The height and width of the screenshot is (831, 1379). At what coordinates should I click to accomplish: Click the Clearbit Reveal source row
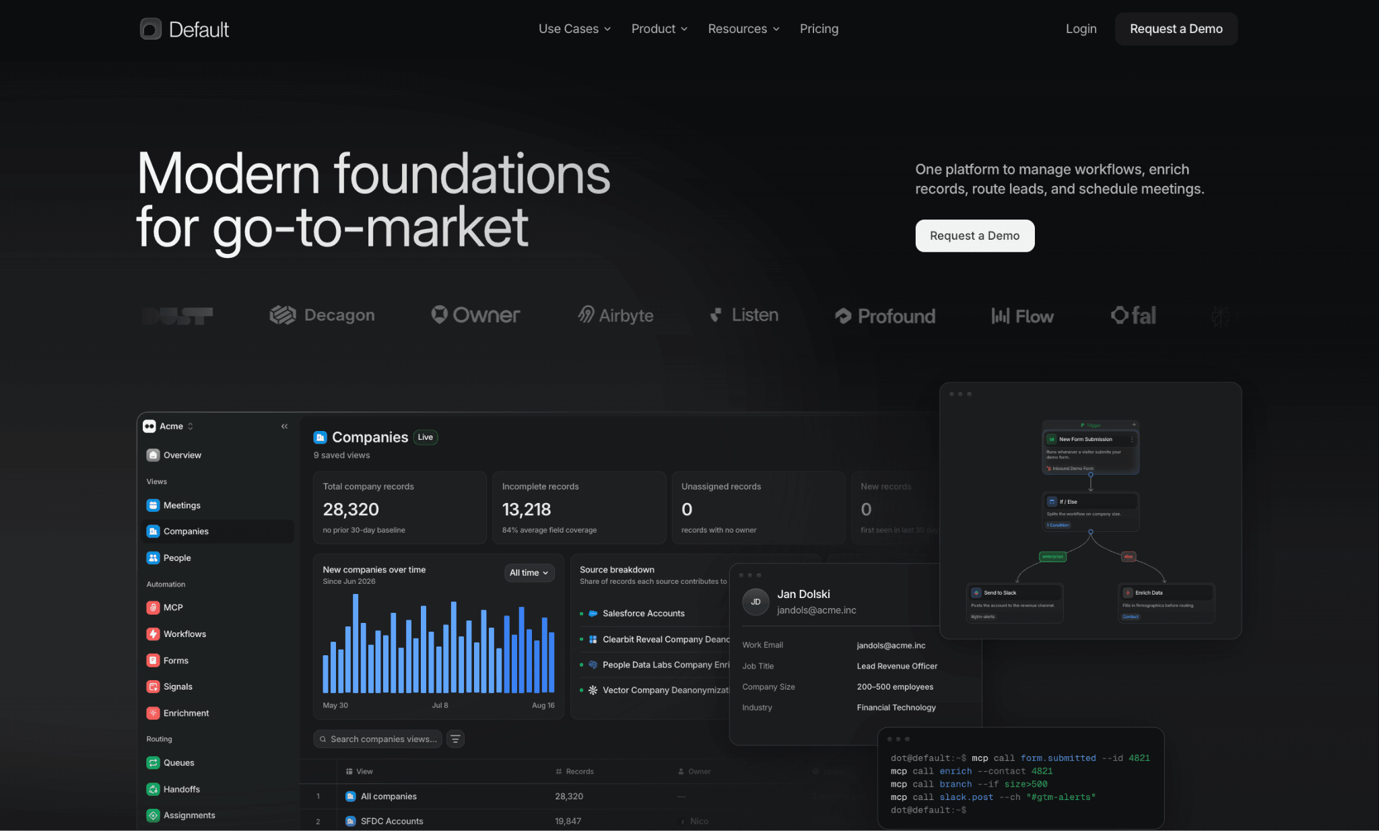point(654,640)
